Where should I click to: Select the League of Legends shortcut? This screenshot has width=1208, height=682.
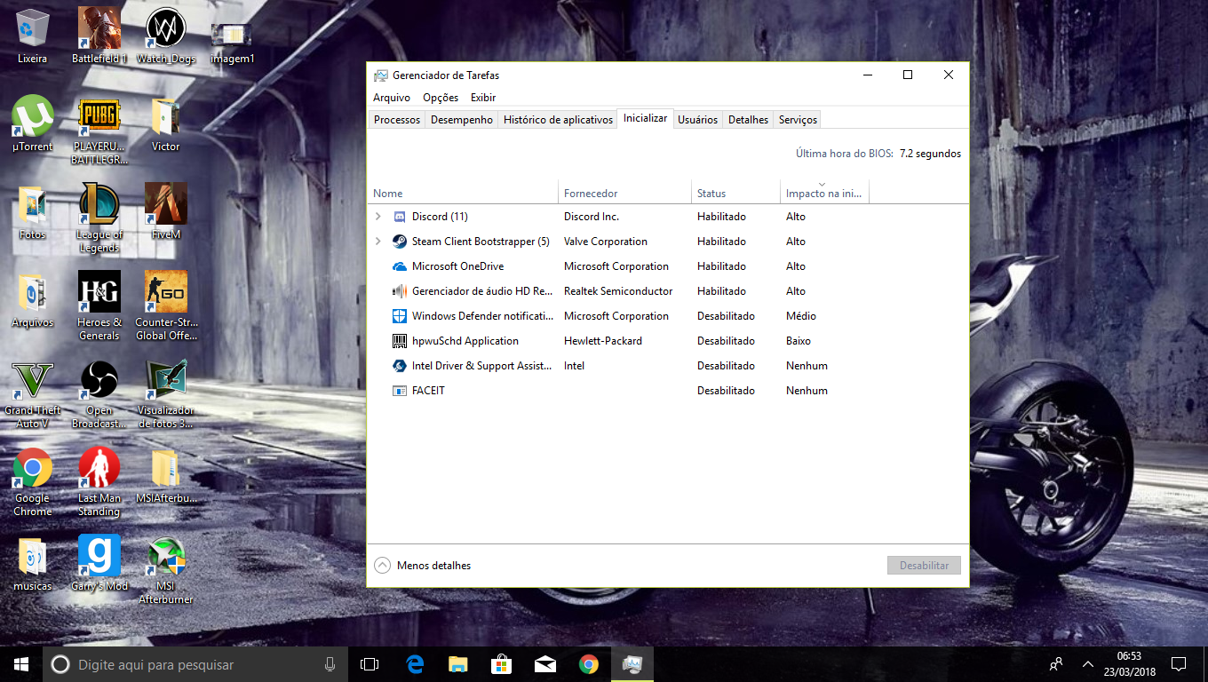[x=99, y=218]
